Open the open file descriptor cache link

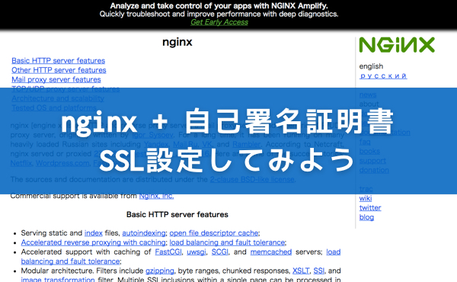click(214, 233)
